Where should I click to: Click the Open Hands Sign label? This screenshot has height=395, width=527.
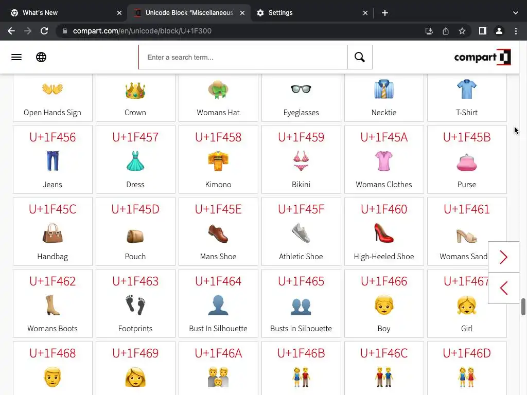pyautogui.click(x=52, y=113)
